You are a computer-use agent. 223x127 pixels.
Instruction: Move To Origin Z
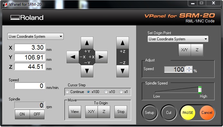(104, 112)
